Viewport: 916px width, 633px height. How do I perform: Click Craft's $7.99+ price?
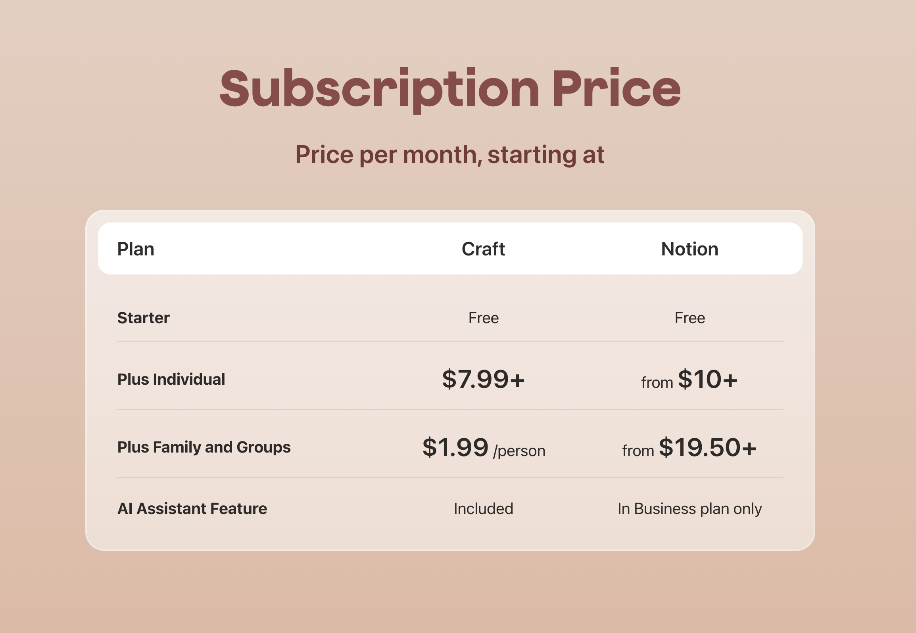click(x=483, y=379)
